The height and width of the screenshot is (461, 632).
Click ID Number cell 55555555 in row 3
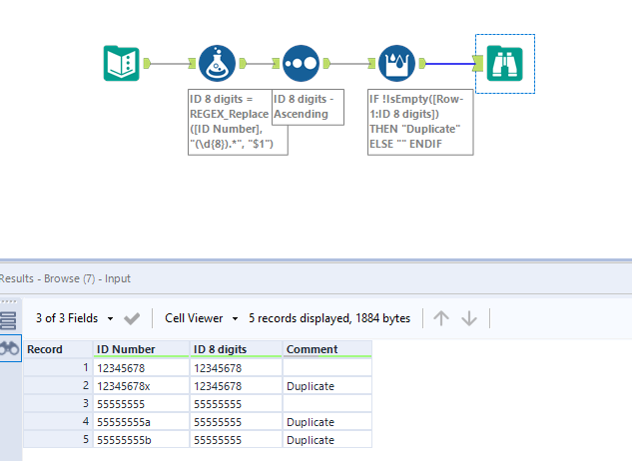[x=141, y=404]
